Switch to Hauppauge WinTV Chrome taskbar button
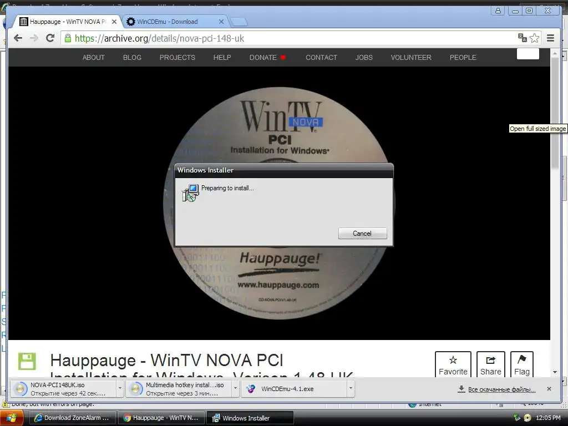 (x=161, y=418)
